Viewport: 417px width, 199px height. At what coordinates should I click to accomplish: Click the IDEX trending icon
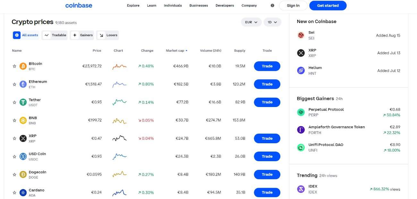(x=301, y=189)
